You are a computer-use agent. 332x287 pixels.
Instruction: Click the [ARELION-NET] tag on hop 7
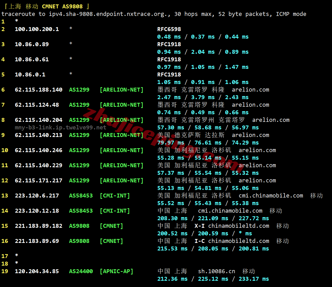(122, 105)
